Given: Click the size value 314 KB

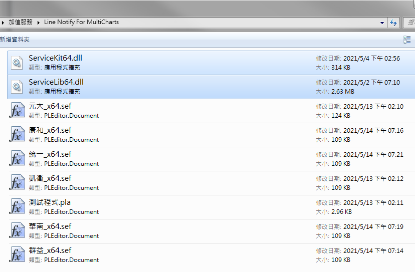Looking at the screenshot, I should pyautogui.click(x=341, y=68).
